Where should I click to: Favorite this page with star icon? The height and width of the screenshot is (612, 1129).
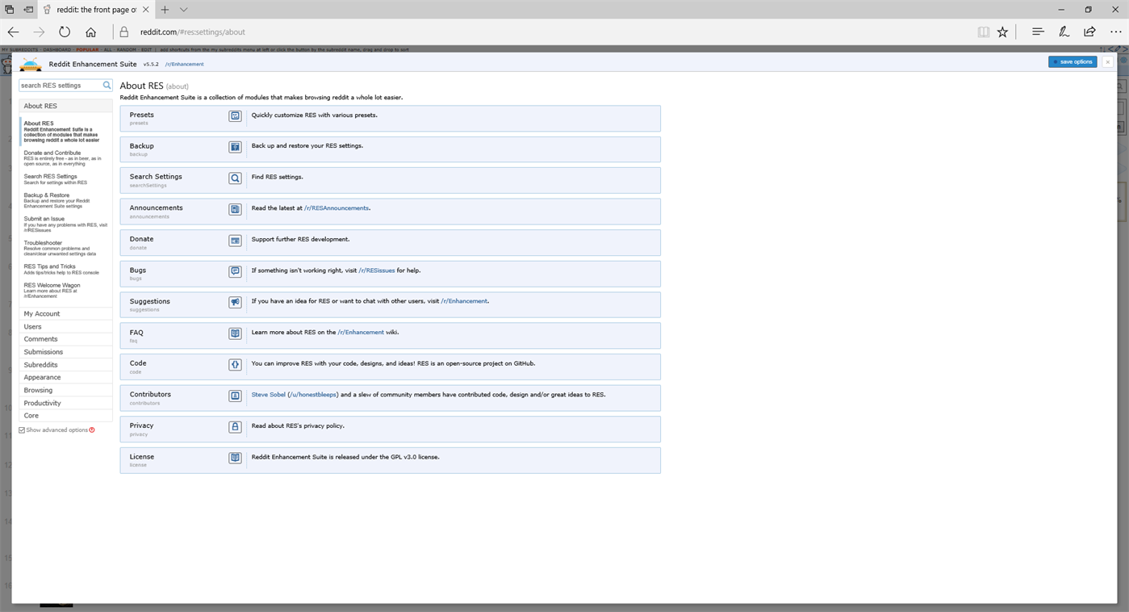(1002, 32)
